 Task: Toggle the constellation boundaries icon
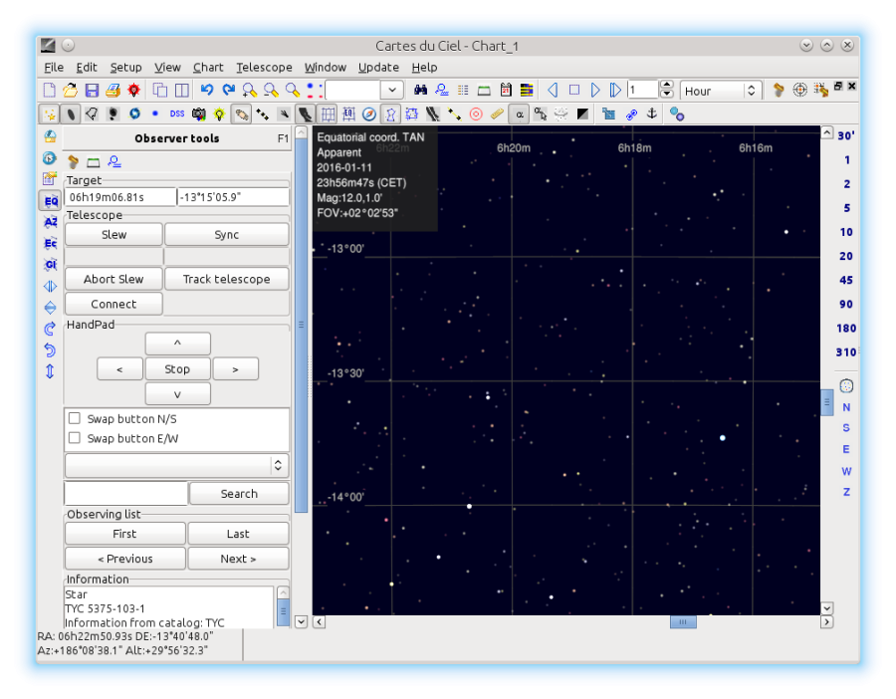pyautogui.click(x=412, y=115)
